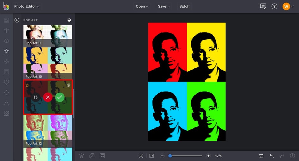
Task: Open the history clock icon
Action: [x=292, y=156]
